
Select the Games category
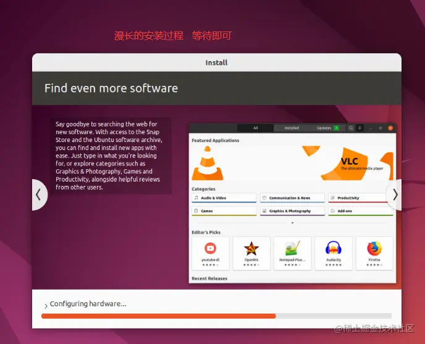click(x=224, y=211)
